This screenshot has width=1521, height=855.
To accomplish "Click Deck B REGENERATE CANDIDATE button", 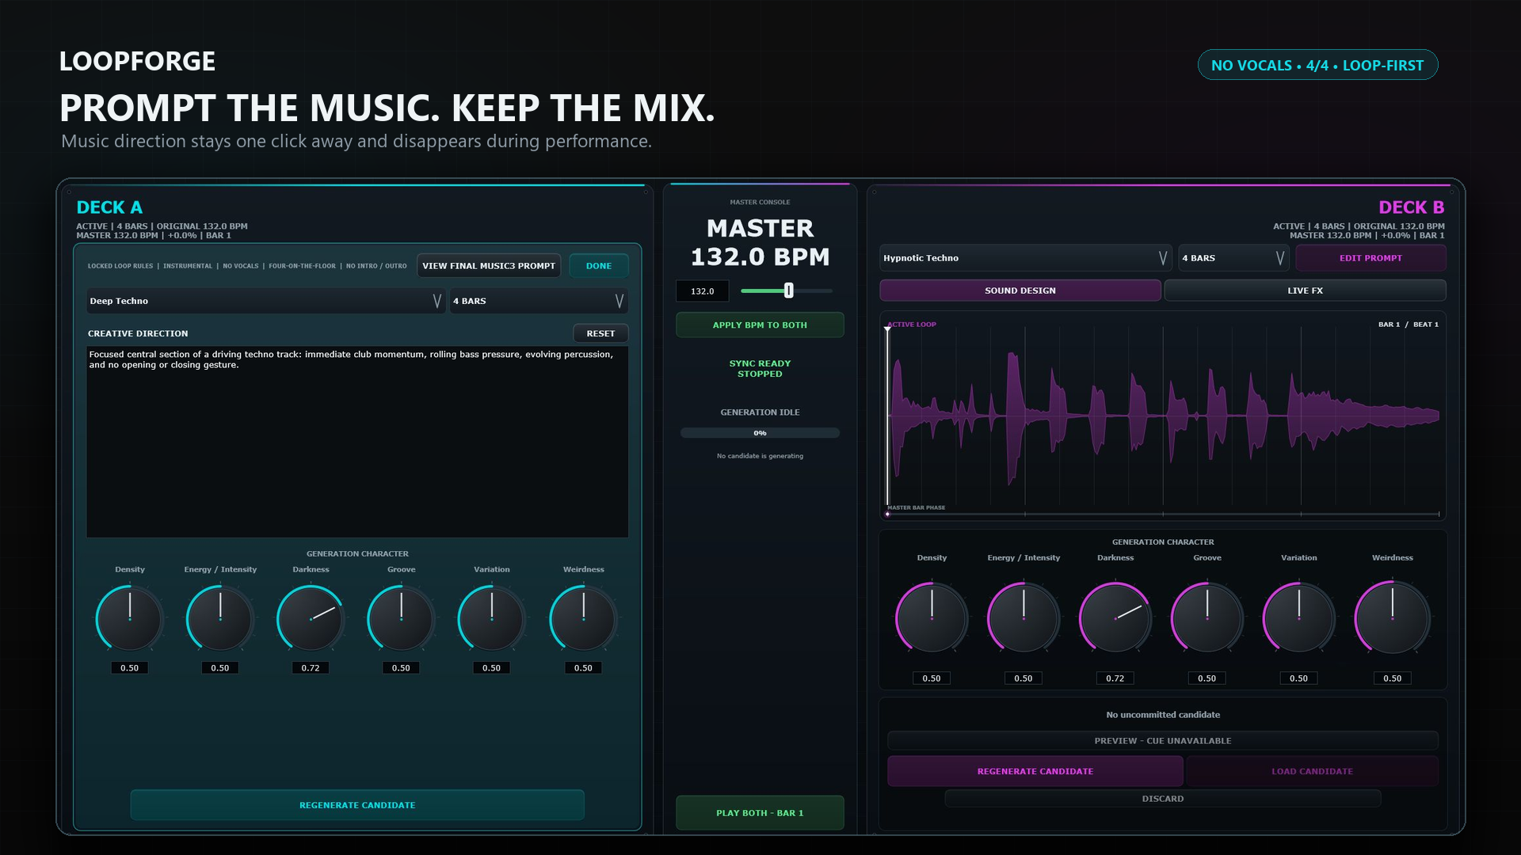I will 1035,771.
